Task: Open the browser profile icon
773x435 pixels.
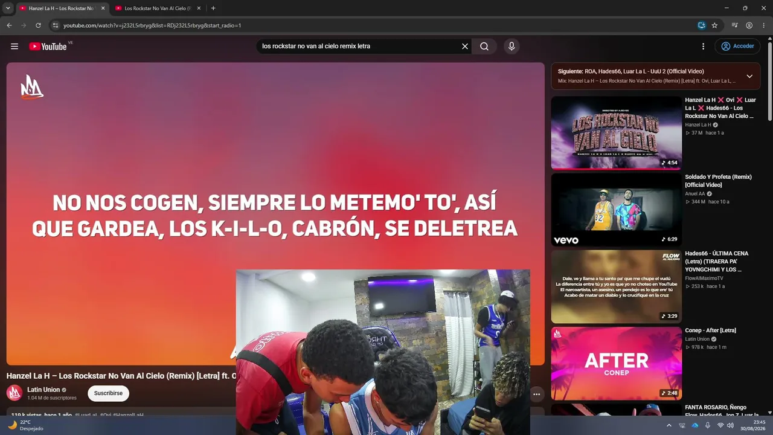Action: pos(749,25)
